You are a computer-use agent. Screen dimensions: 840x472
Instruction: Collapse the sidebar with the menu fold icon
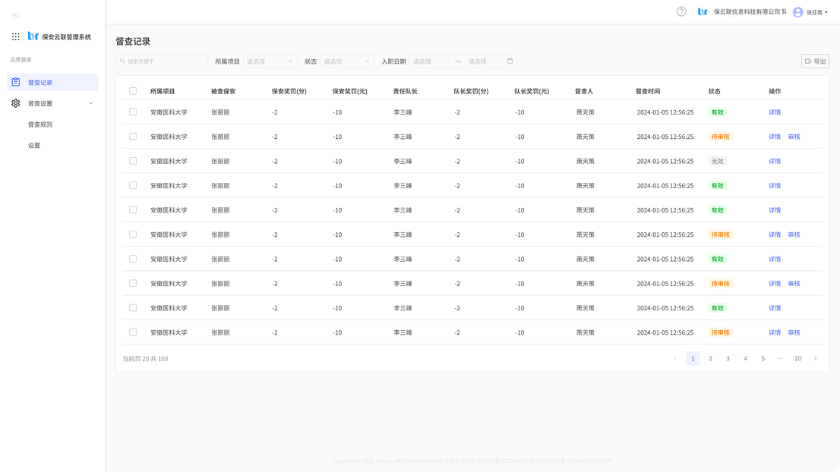pyautogui.click(x=15, y=15)
